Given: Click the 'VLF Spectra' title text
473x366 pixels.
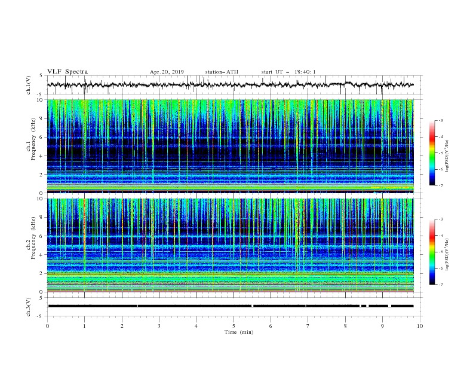Looking at the screenshot, I should [x=67, y=72].
